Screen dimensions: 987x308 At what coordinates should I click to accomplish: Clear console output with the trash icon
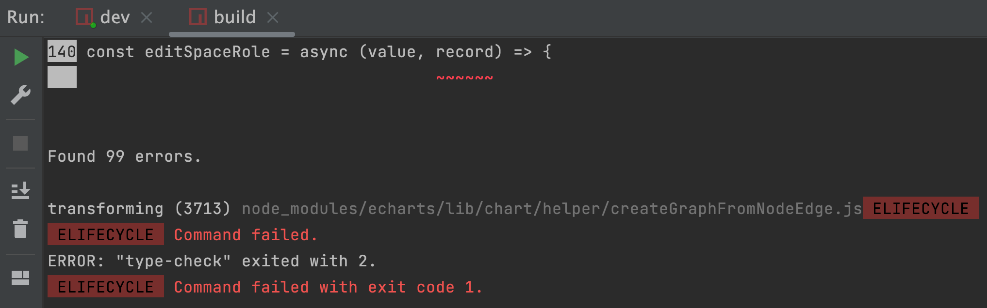click(x=21, y=229)
